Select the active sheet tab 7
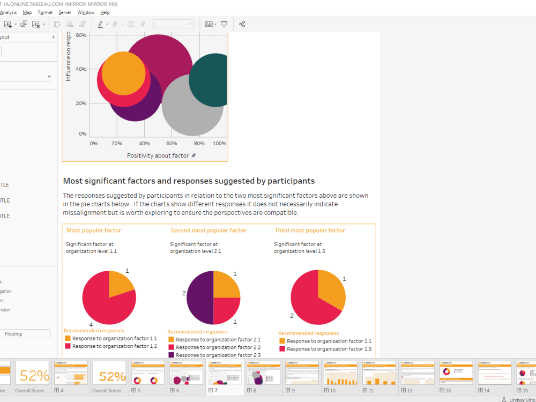 225,377
